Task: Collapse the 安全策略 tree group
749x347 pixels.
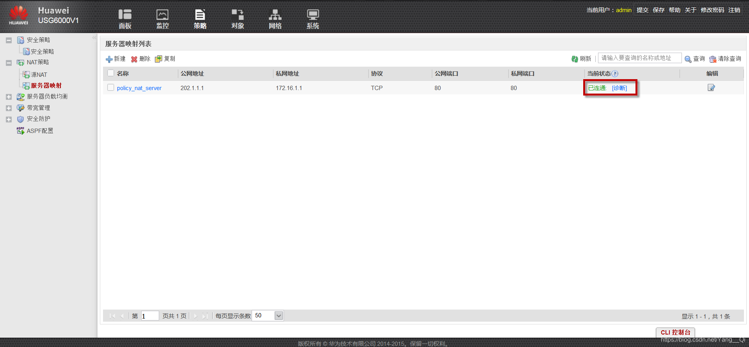Action: click(x=9, y=40)
